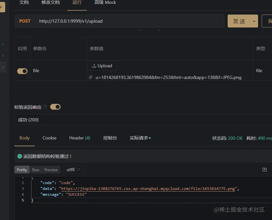Image resolution: width=272 pixels, height=220 pixels.
Task: Click the uploaded JPEG.png filename
Action: 168,78
